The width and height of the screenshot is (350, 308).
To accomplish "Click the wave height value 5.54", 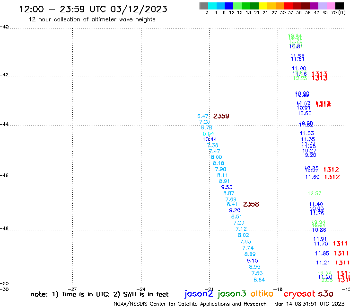I will [209, 134].
